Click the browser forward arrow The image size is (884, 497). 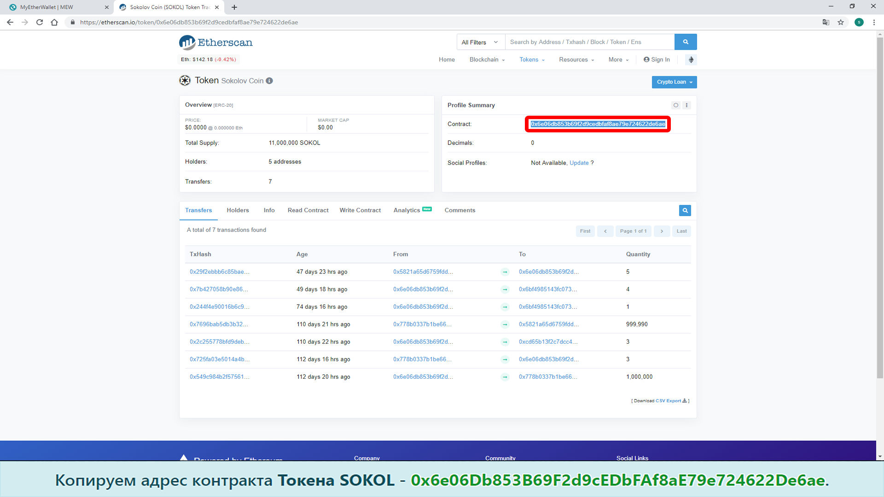(x=25, y=22)
